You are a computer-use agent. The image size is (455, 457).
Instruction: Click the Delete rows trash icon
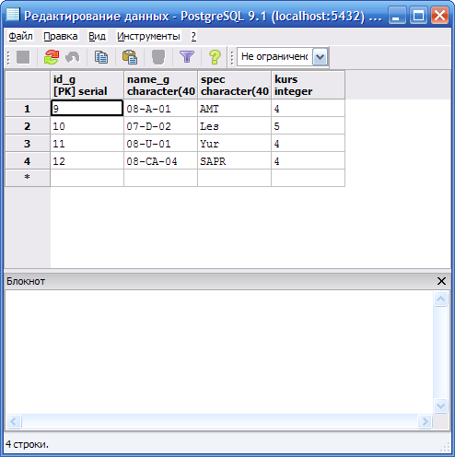pos(158,57)
